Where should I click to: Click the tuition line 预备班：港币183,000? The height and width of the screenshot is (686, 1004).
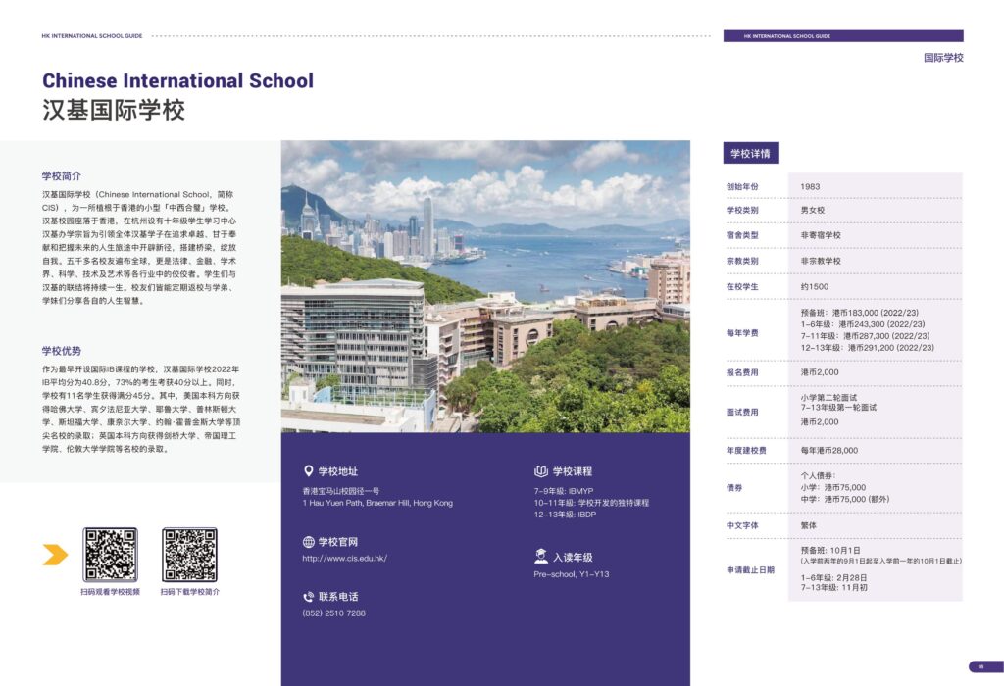click(x=859, y=313)
